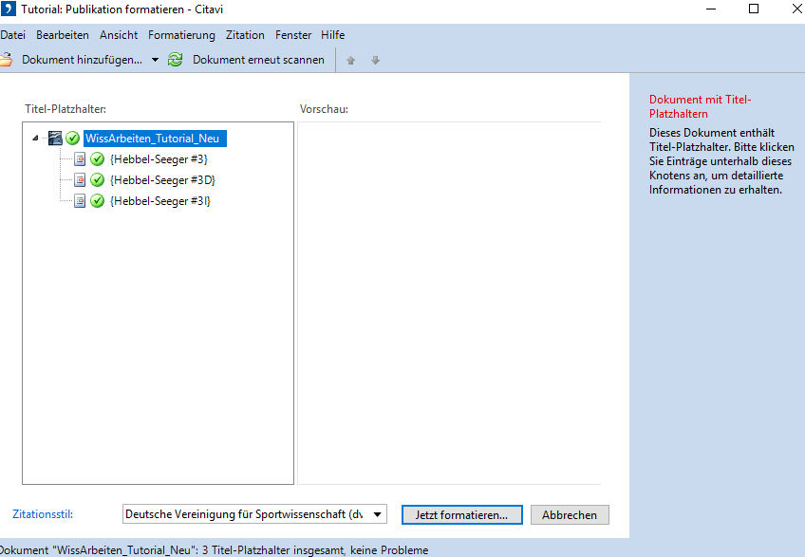Click green checkmark beside WissArbeiten_Tutorial_Neu
The width and height of the screenshot is (805, 557).
[x=73, y=139]
